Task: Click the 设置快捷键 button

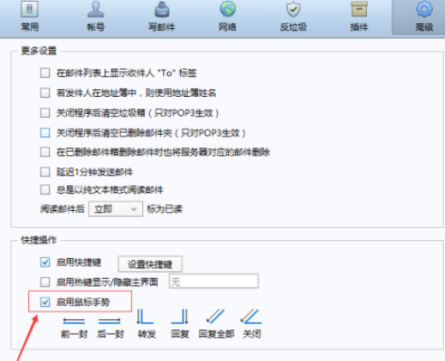Action: click(150, 264)
